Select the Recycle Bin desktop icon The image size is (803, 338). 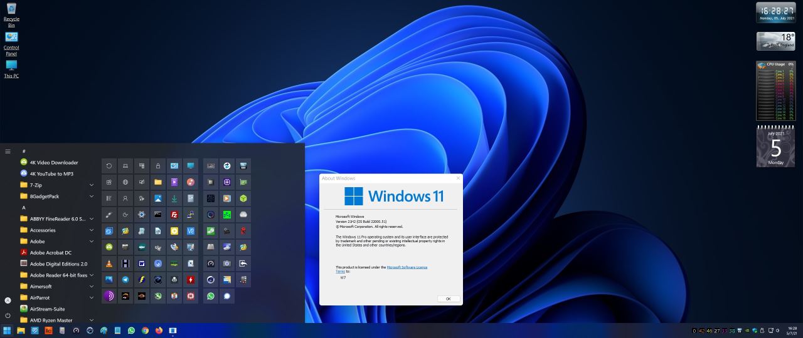tap(11, 14)
